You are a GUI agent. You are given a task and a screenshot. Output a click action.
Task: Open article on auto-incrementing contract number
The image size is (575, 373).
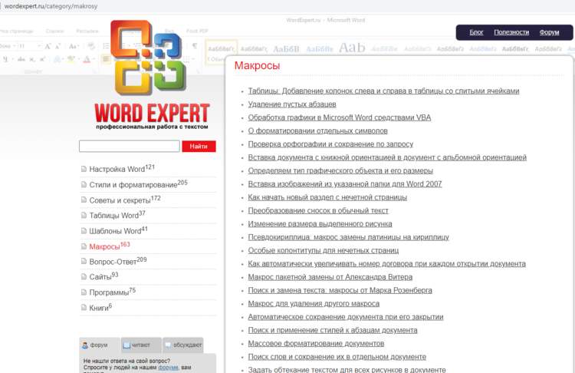tap(386, 263)
